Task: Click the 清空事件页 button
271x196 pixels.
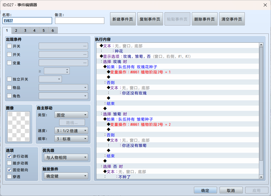Action: (232, 19)
